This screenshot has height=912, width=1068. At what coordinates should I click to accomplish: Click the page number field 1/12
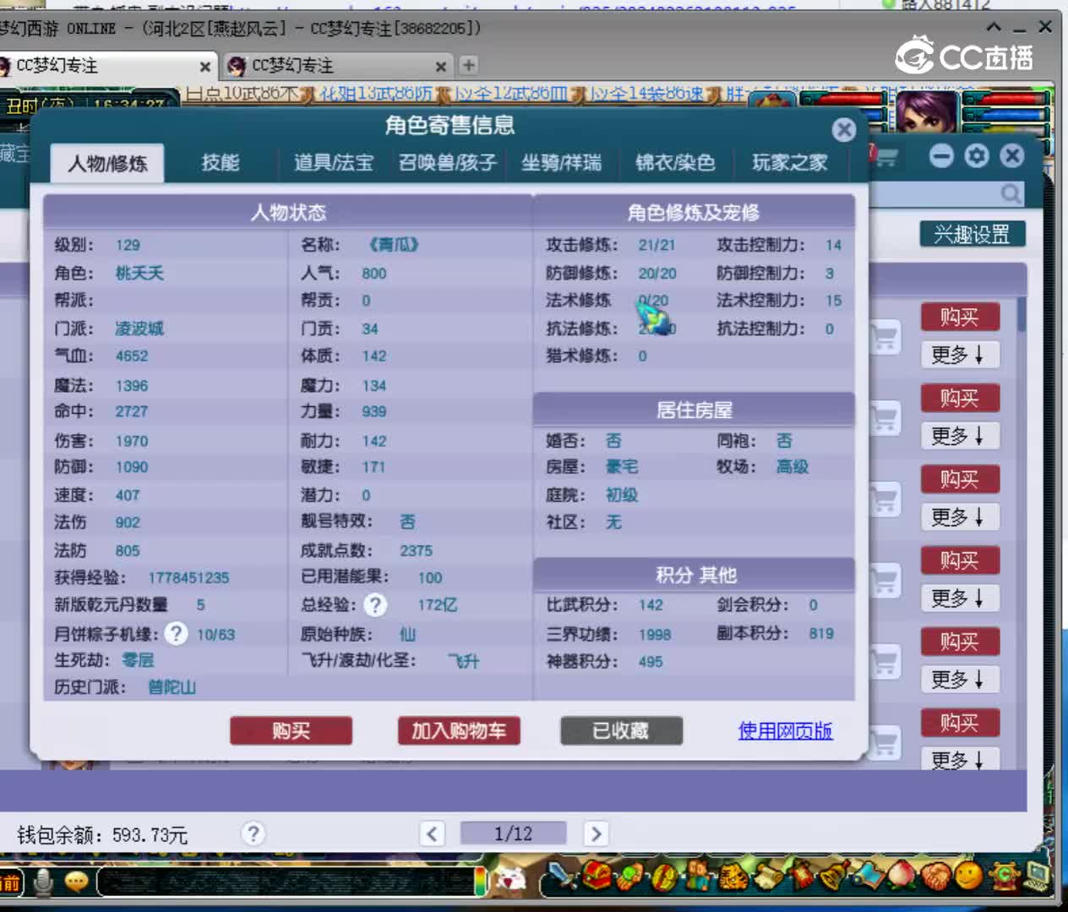tap(514, 834)
